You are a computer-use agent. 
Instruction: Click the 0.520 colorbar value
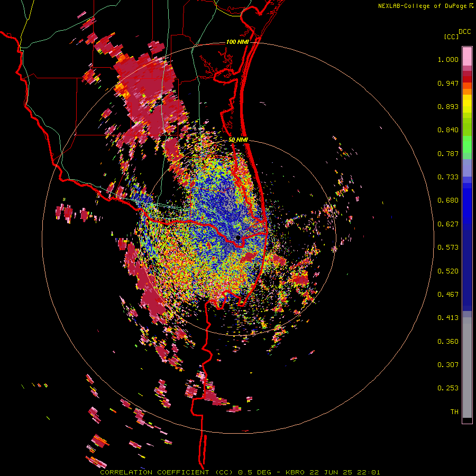pos(448,271)
